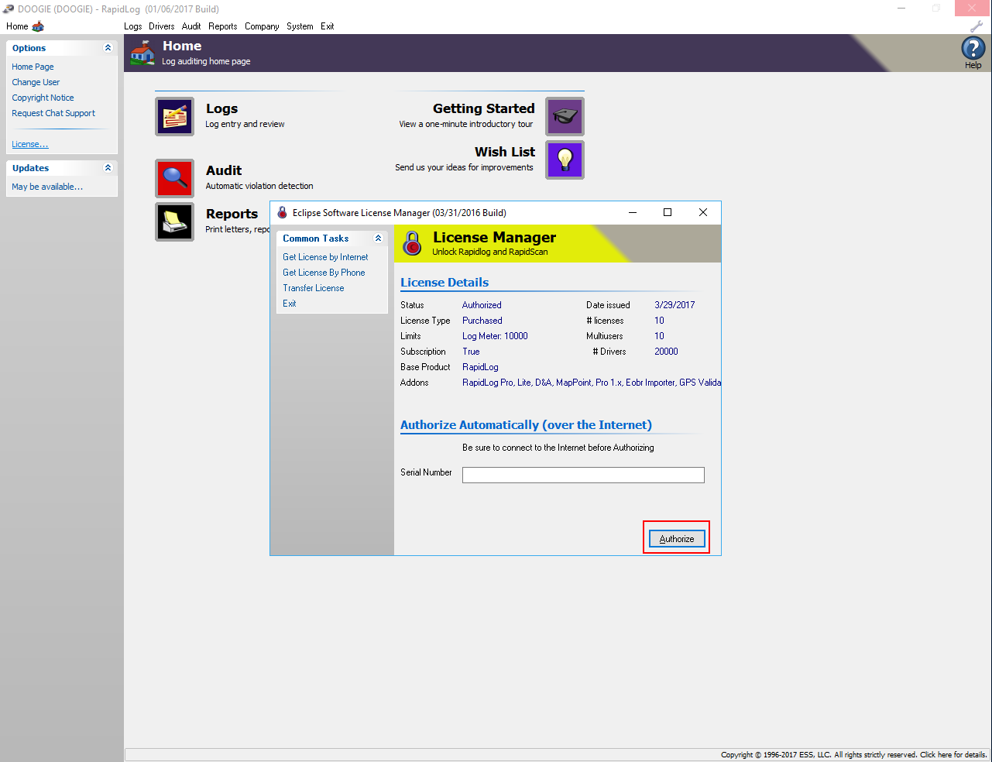This screenshot has height=762, width=992.
Task: Open the Drivers menu
Action: click(161, 26)
